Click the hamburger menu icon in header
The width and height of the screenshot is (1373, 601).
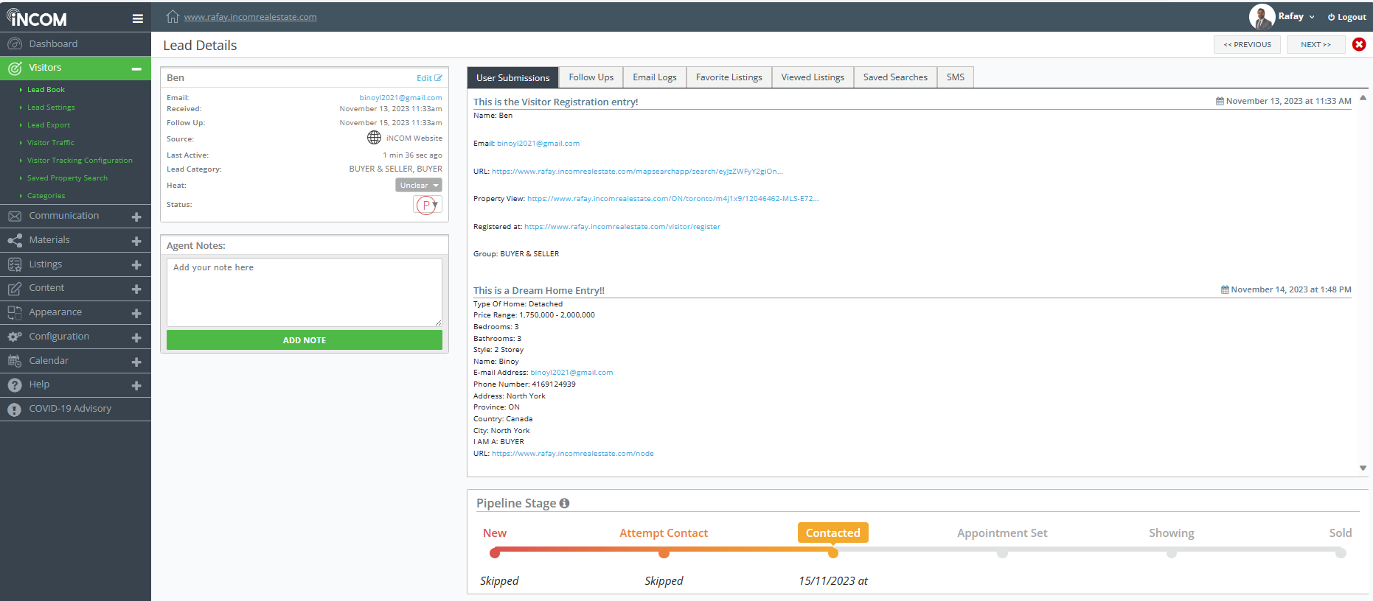click(137, 18)
